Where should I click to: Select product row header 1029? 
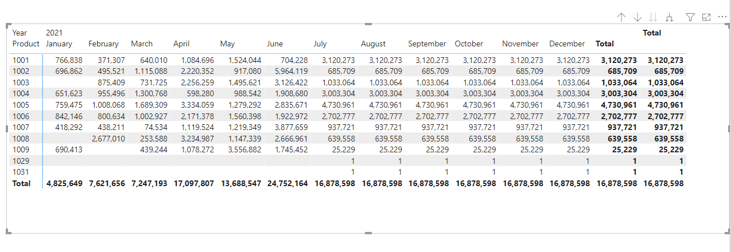click(20, 161)
